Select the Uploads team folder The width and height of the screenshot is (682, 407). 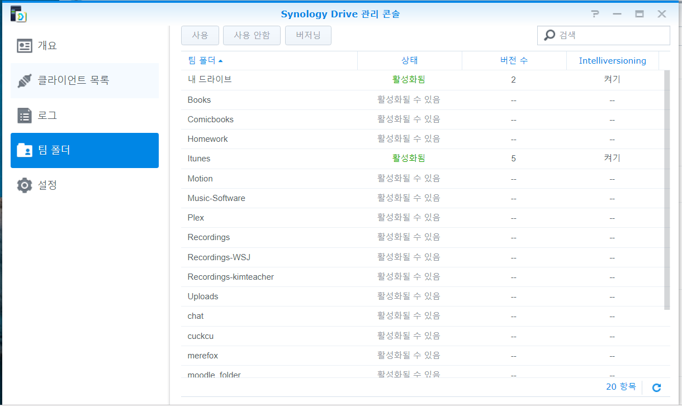click(x=422, y=296)
